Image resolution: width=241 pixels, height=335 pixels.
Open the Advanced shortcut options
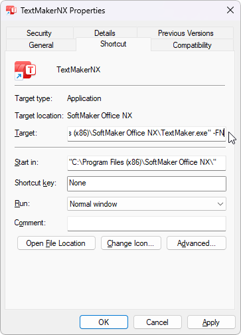(x=197, y=243)
